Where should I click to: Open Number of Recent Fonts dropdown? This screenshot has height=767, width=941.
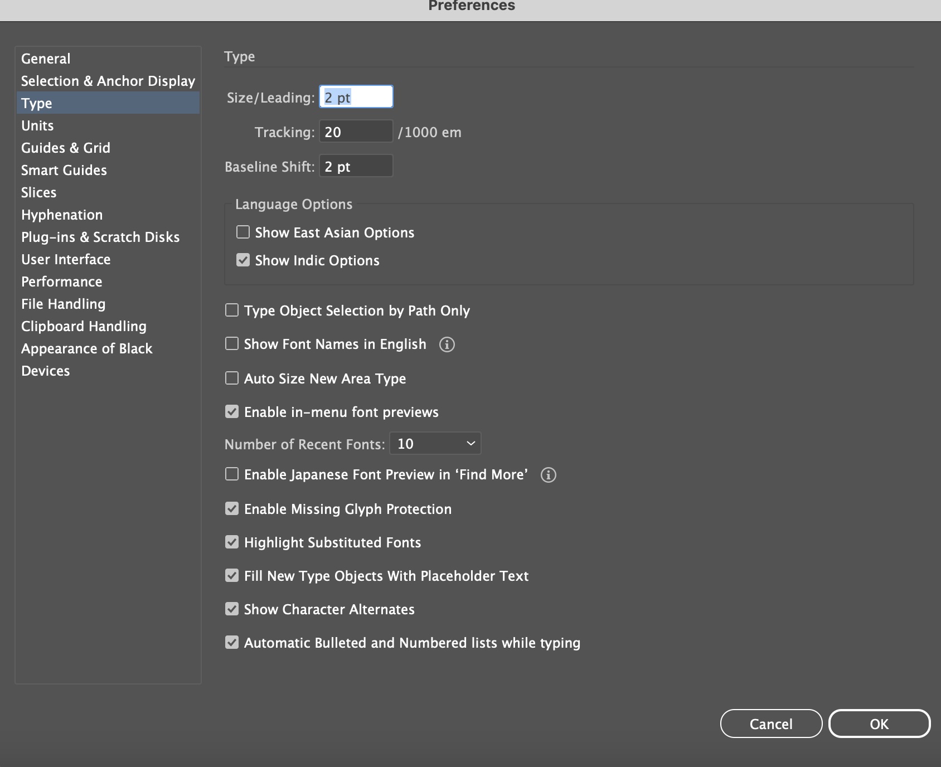point(435,444)
